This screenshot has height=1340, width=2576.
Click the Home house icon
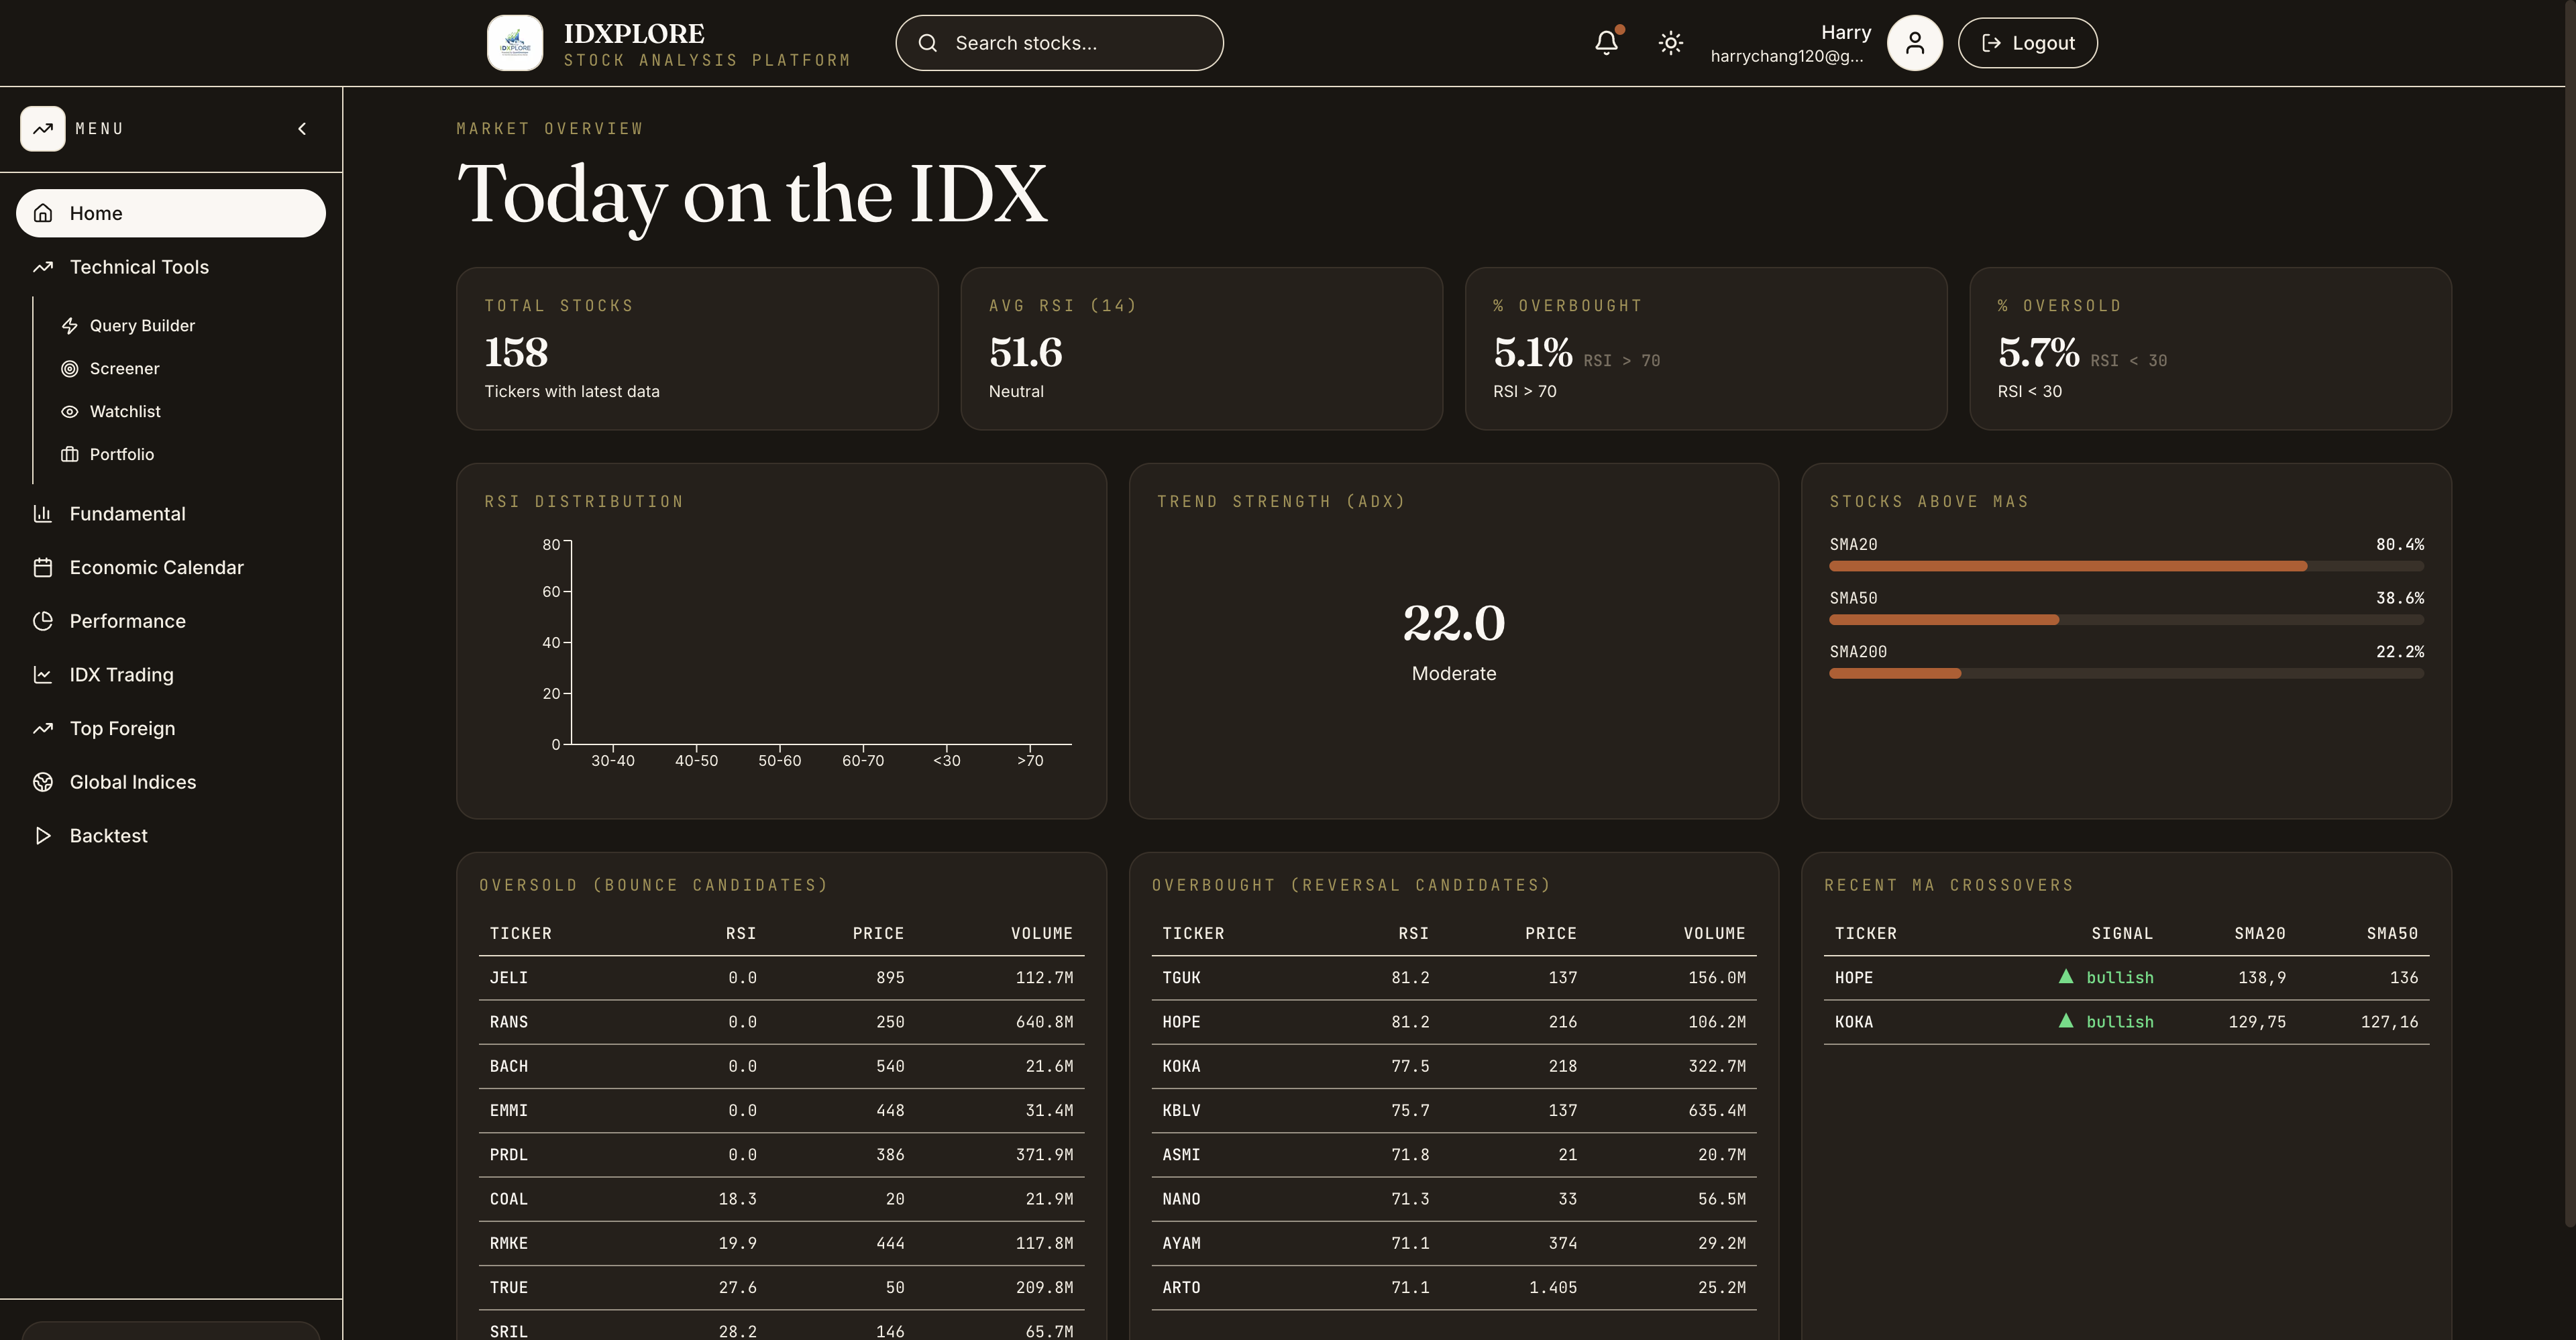[43, 213]
